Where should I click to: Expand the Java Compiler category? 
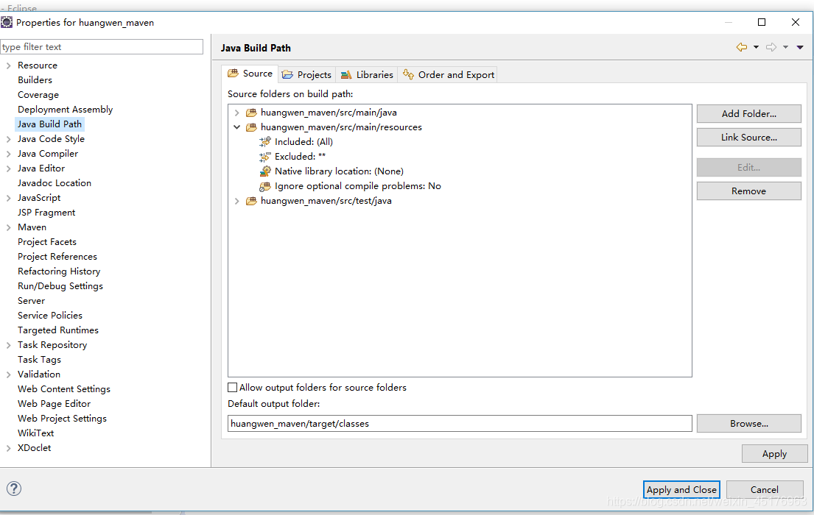(x=8, y=154)
